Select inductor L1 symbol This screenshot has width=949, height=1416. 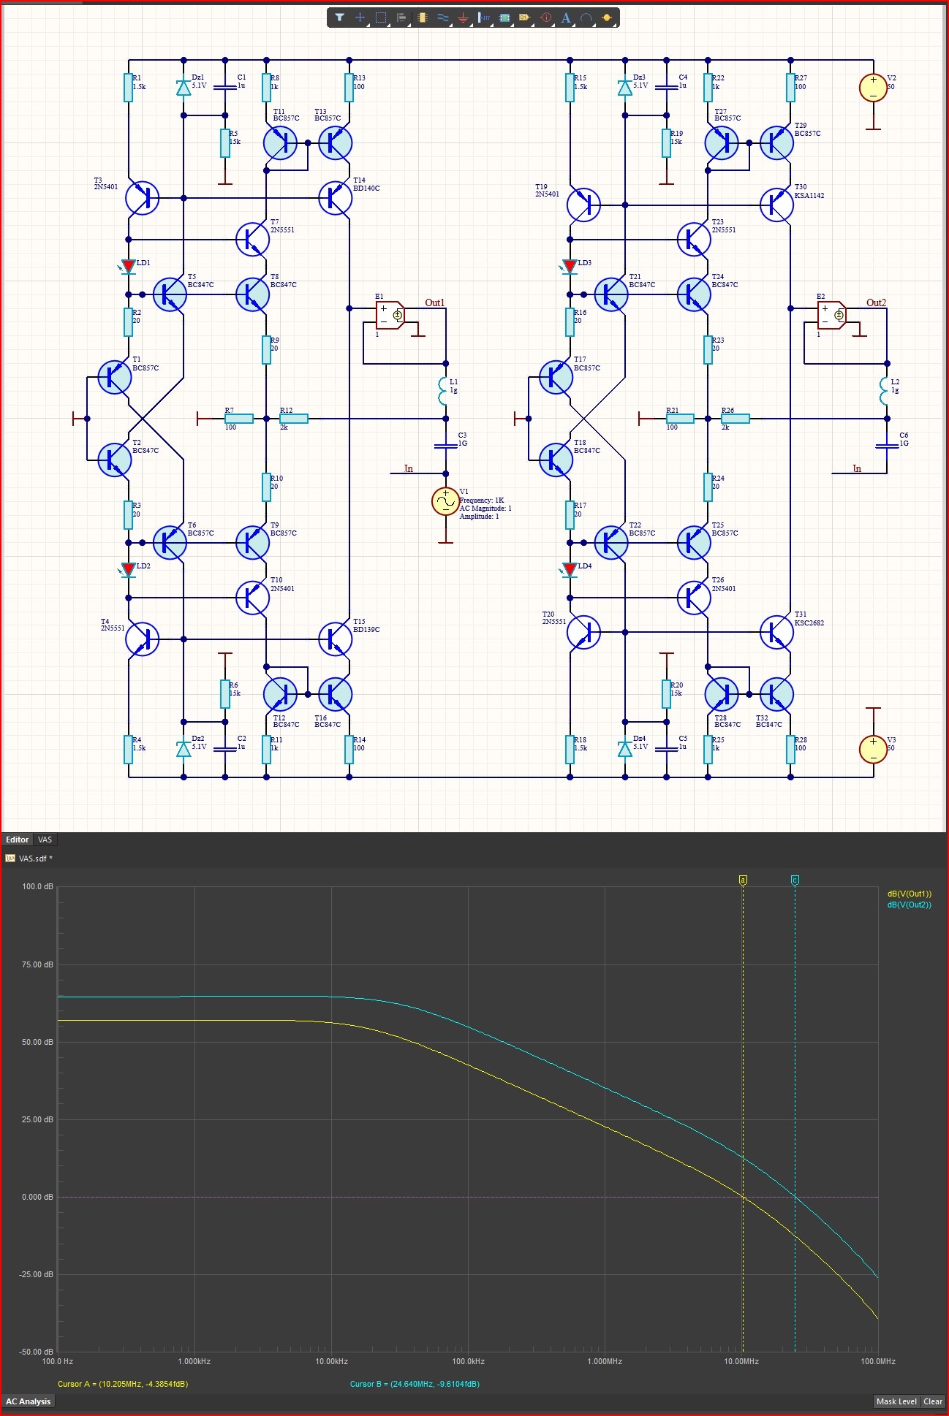(x=443, y=391)
